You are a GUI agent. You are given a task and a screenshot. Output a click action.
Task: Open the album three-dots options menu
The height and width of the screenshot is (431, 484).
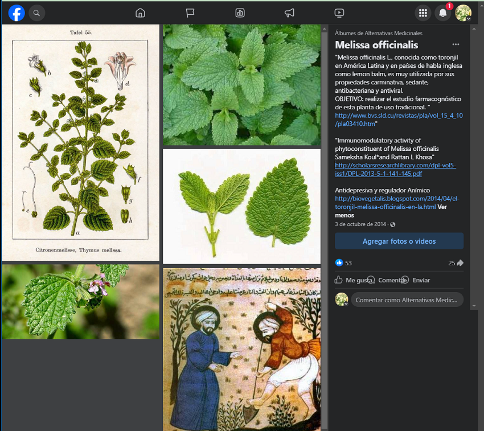(x=456, y=45)
